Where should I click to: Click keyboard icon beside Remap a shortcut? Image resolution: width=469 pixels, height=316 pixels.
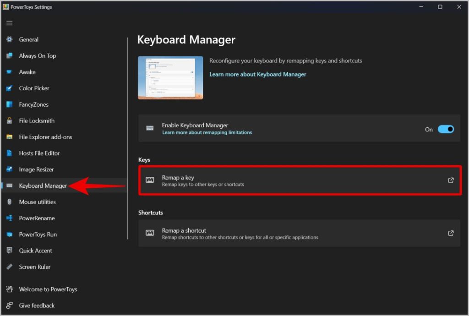pyautogui.click(x=150, y=233)
